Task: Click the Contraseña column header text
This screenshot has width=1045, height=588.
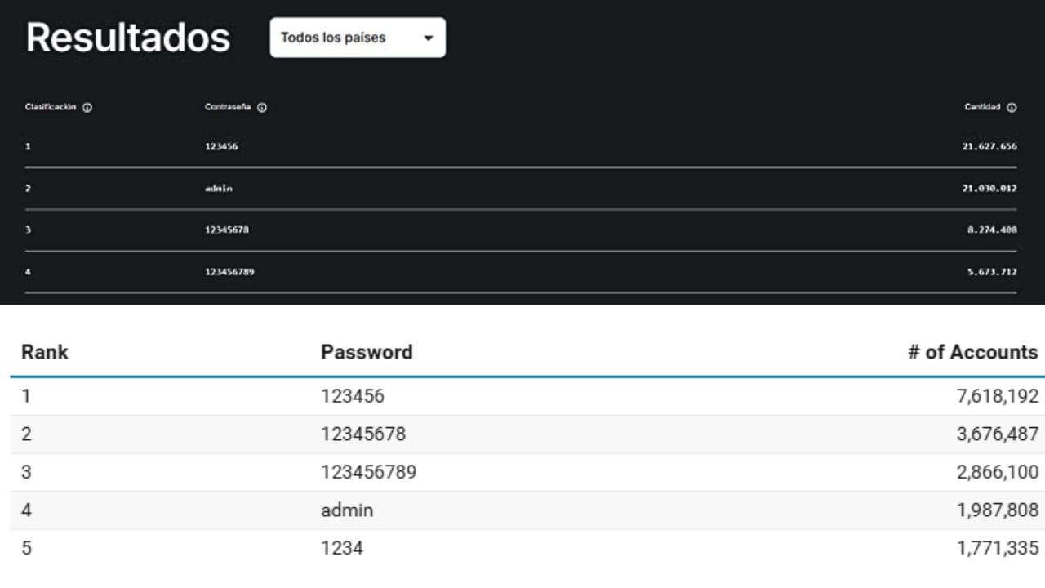Action: point(228,107)
